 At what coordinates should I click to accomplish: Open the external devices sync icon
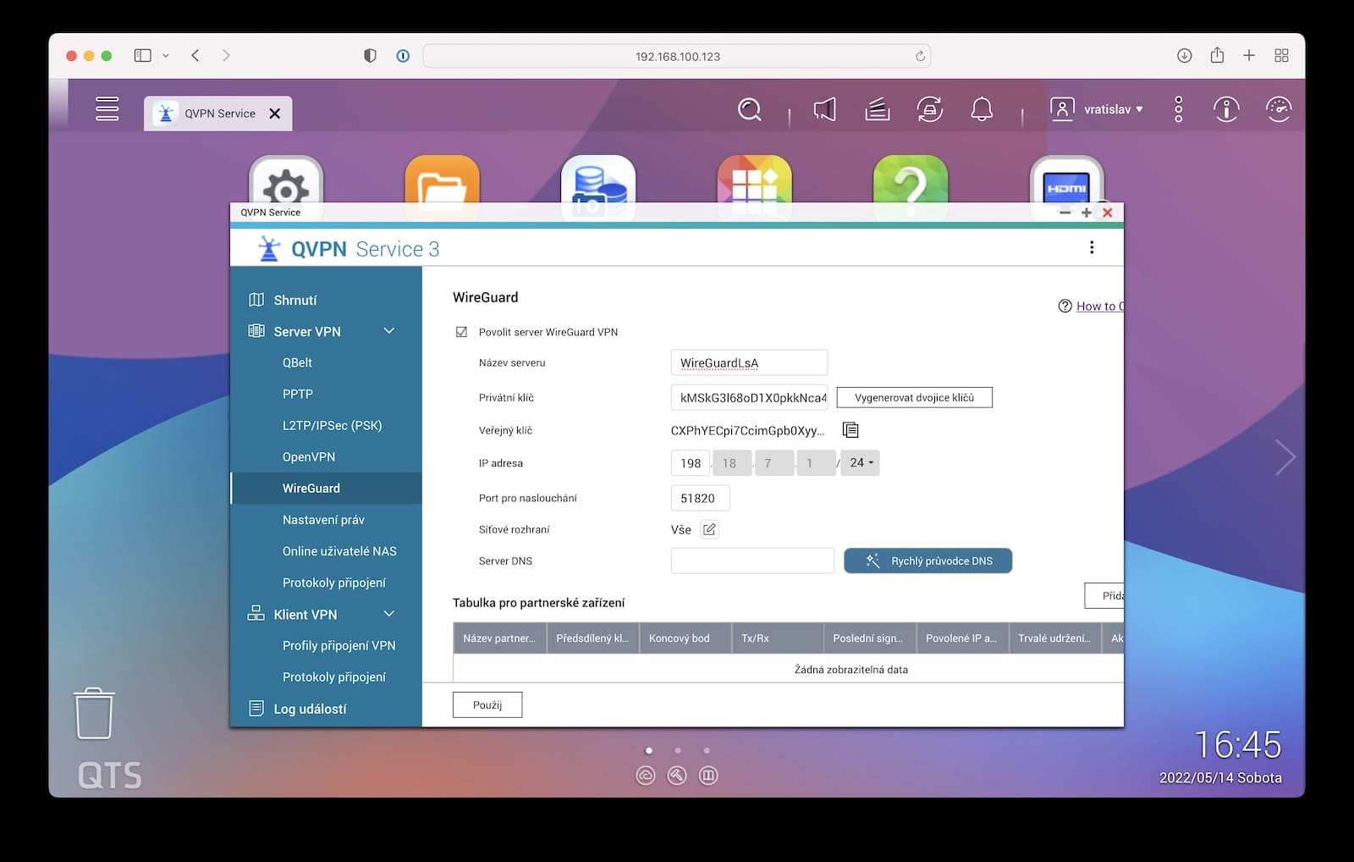[x=930, y=109]
